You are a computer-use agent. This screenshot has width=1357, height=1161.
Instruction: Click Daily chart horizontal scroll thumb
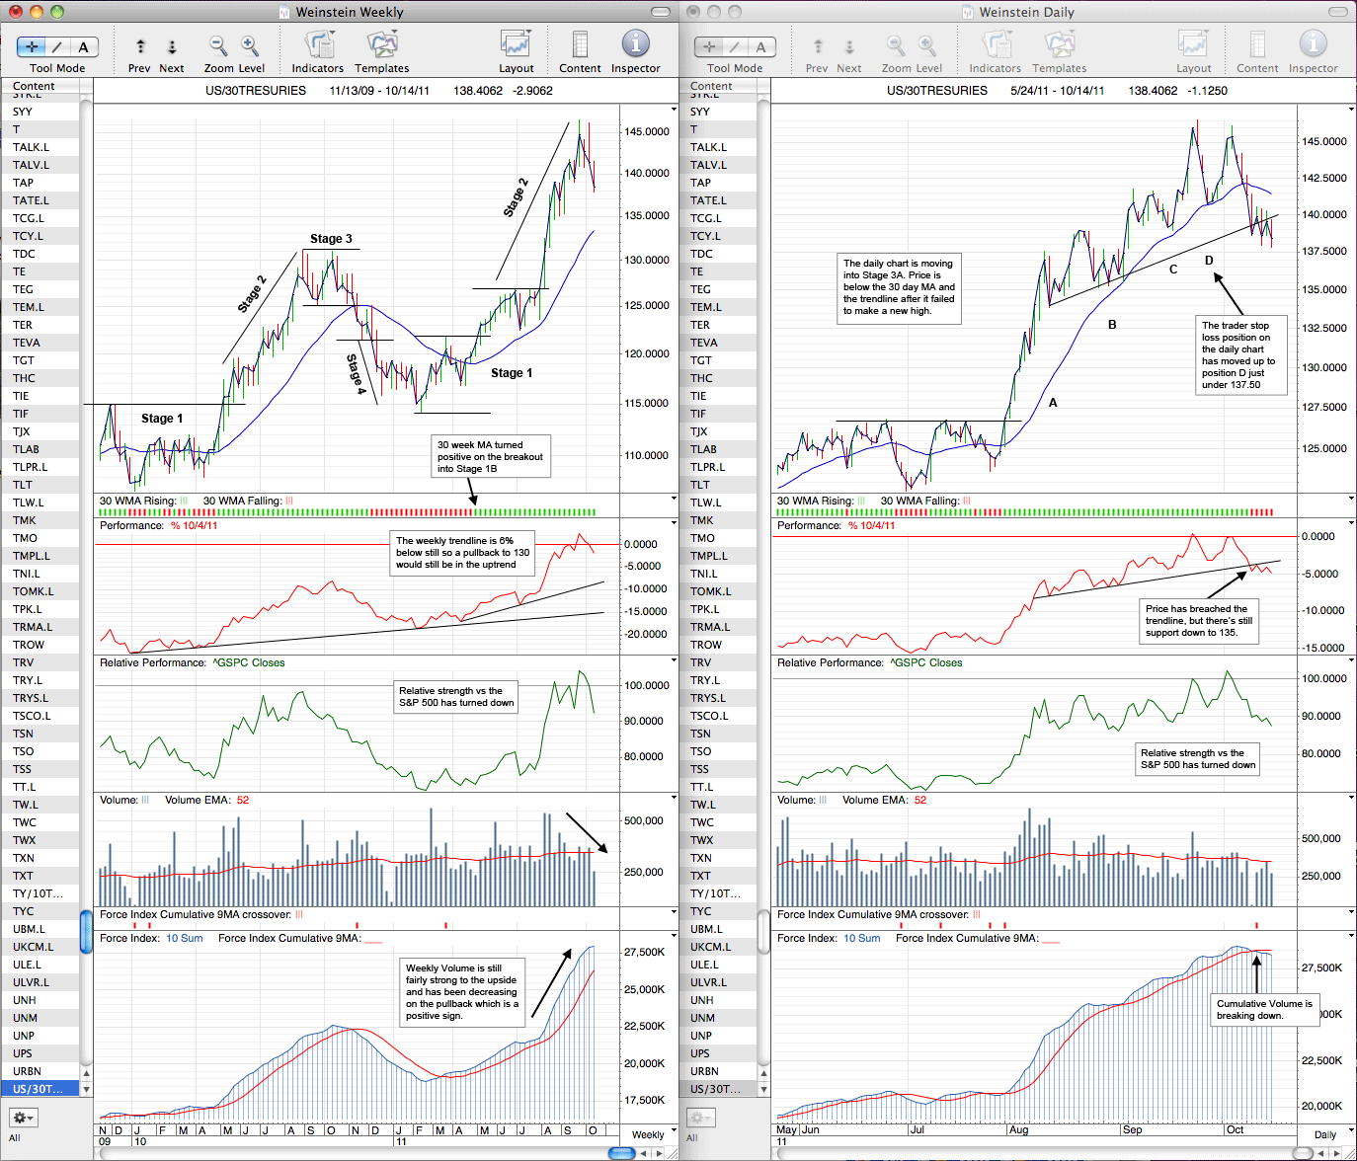[1303, 1152]
